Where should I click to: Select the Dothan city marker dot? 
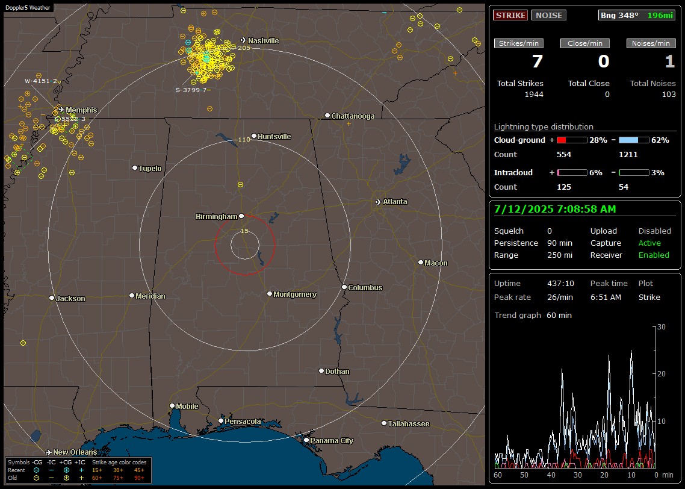click(321, 371)
